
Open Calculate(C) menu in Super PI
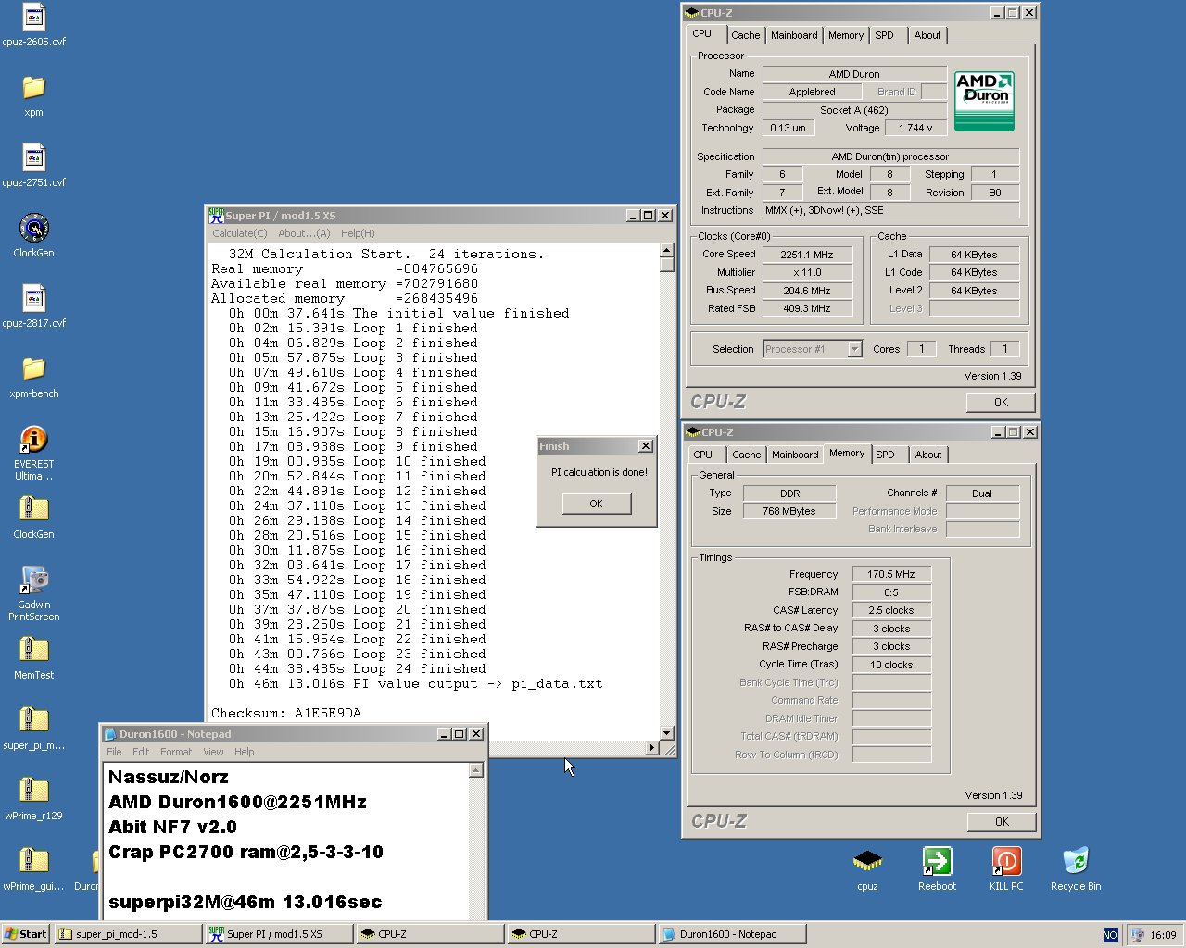[240, 233]
